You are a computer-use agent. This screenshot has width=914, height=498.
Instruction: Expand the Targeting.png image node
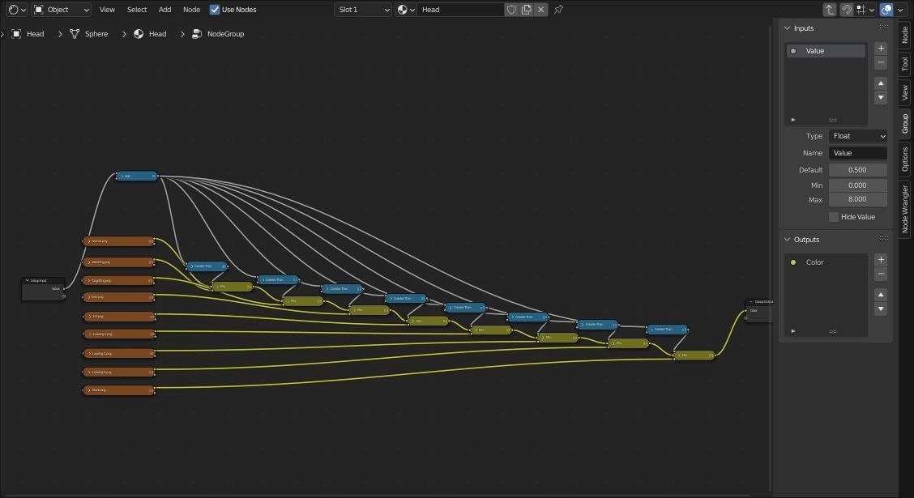tap(88, 281)
